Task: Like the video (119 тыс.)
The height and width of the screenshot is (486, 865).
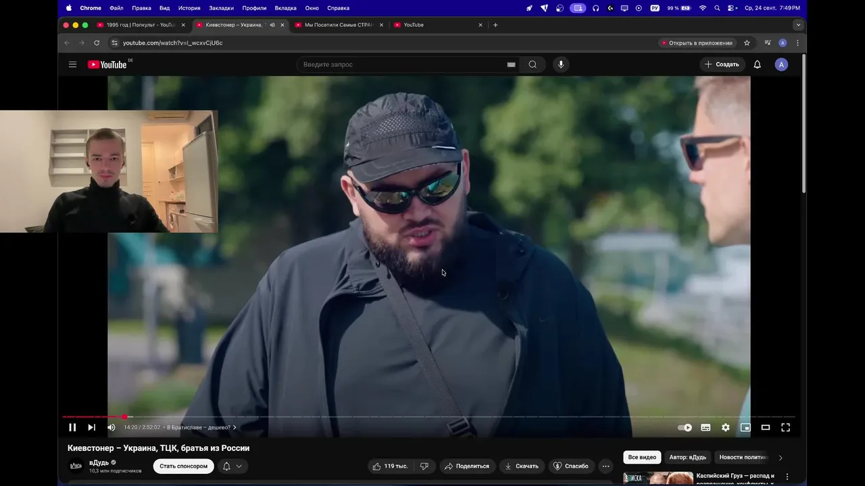Action: tap(391, 466)
